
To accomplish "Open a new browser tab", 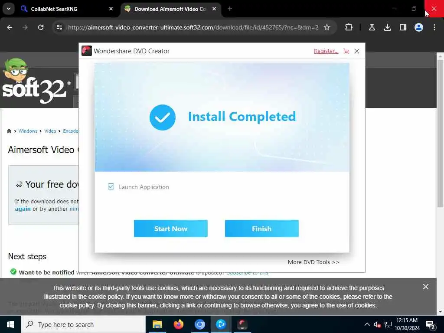I will point(230,9).
